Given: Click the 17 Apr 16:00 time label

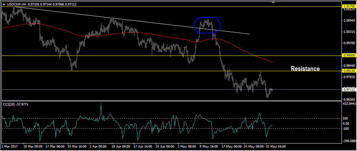Looking at the screenshot, I should coord(143,147).
